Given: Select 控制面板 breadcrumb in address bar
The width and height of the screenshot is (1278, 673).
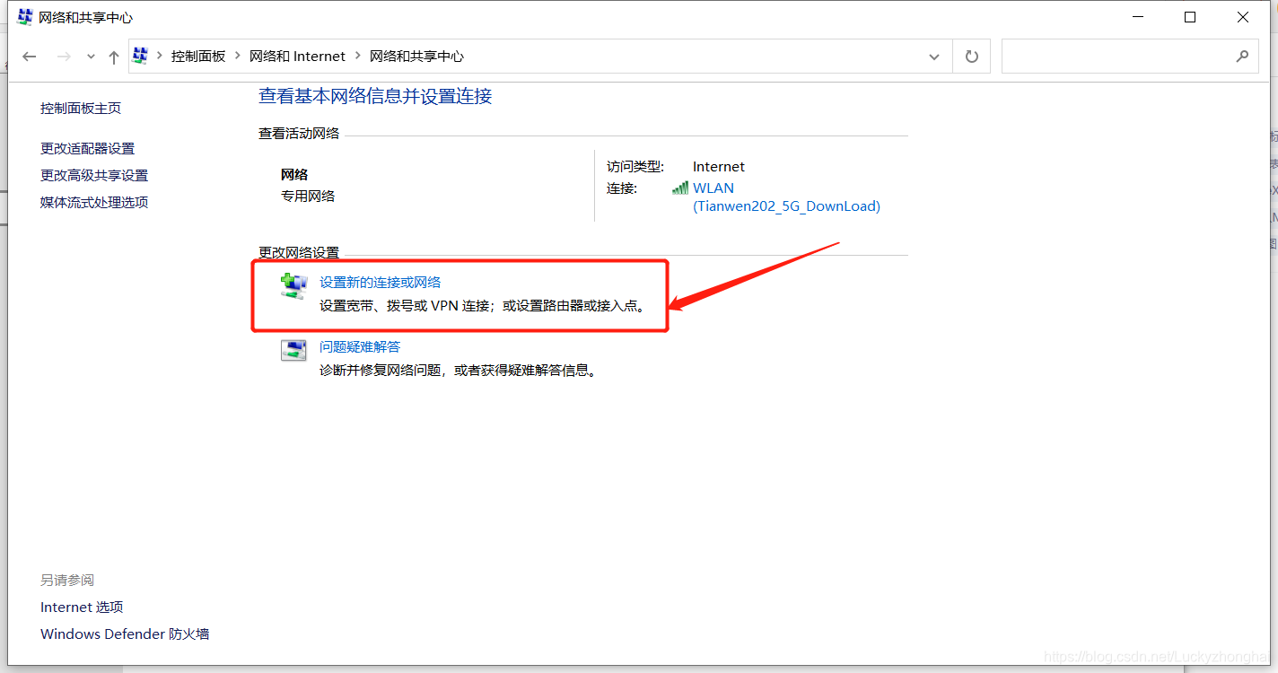Looking at the screenshot, I should pyautogui.click(x=198, y=56).
